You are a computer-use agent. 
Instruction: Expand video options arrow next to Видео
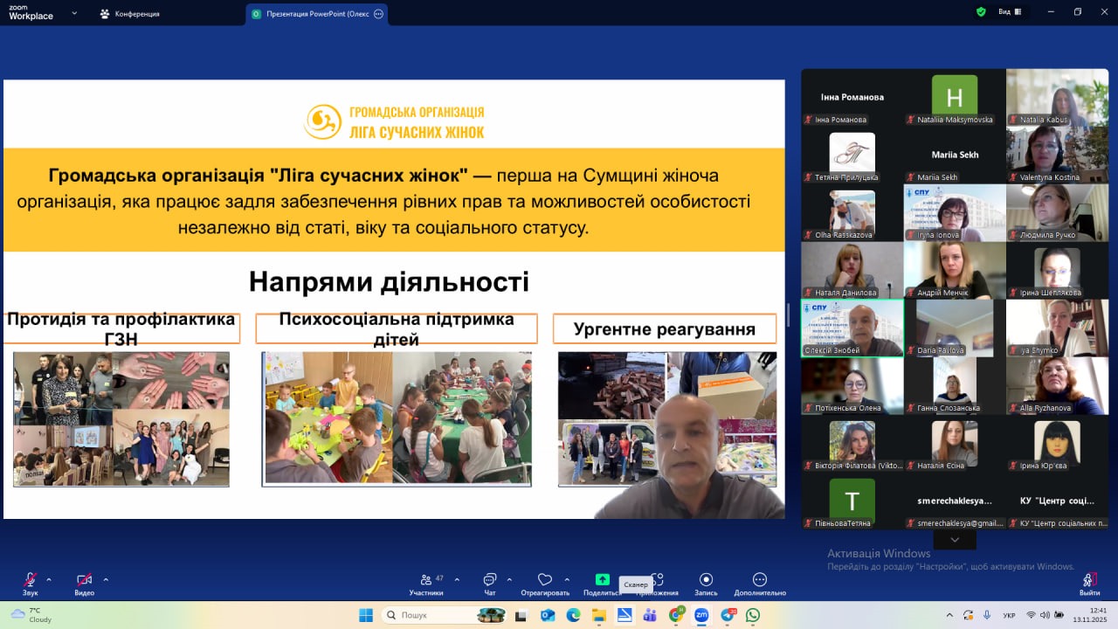106,579
